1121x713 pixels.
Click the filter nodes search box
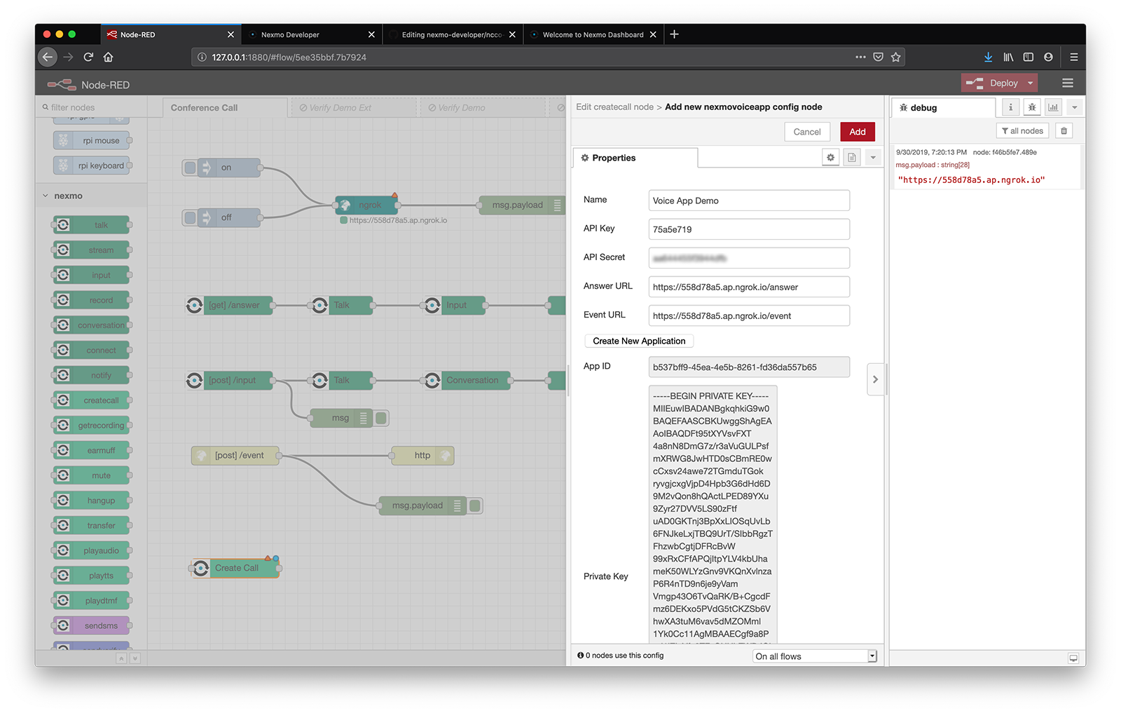pyautogui.click(x=91, y=107)
